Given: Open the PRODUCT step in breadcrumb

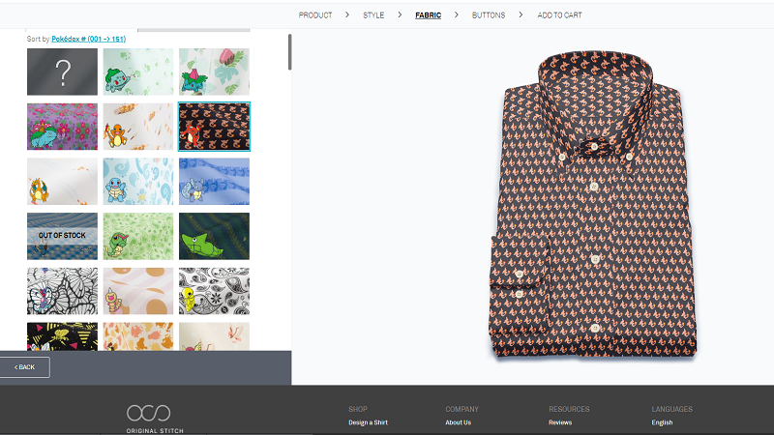Looking at the screenshot, I should click(315, 15).
